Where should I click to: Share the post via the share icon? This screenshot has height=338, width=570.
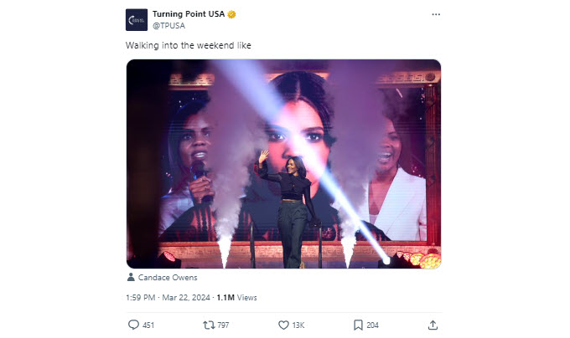click(x=433, y=325)
